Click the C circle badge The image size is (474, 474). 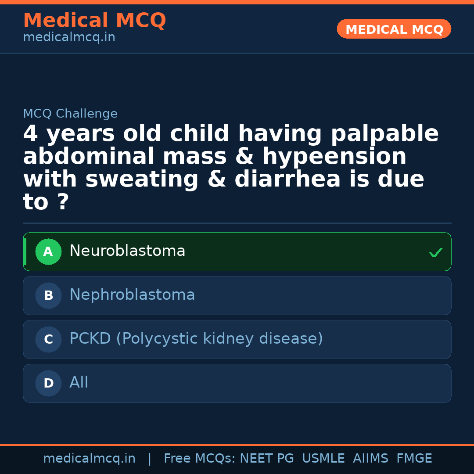[x=48, y=340]
